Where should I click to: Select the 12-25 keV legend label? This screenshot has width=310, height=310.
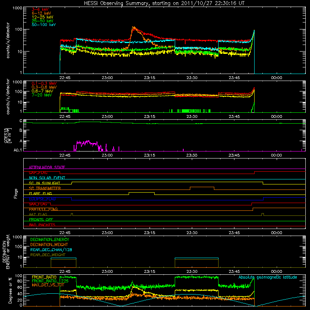(43, 17)
